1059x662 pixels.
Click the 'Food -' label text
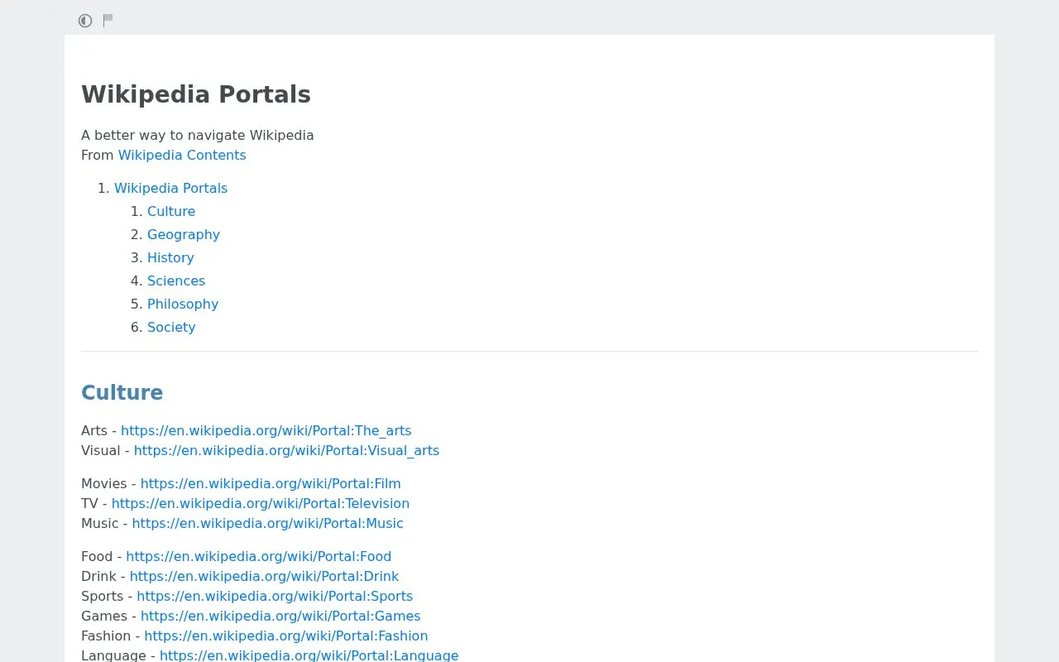tap(102, 556)
